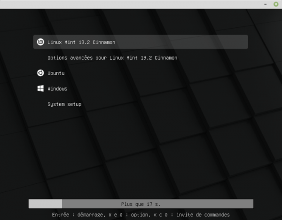
Task: Click the Ubuntu logo icon
Action: (x=40, y=73)
